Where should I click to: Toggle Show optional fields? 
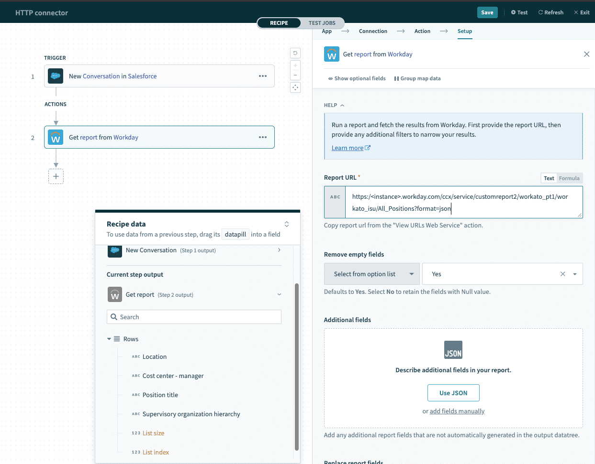pyautogui.click(x=357, y=78)
